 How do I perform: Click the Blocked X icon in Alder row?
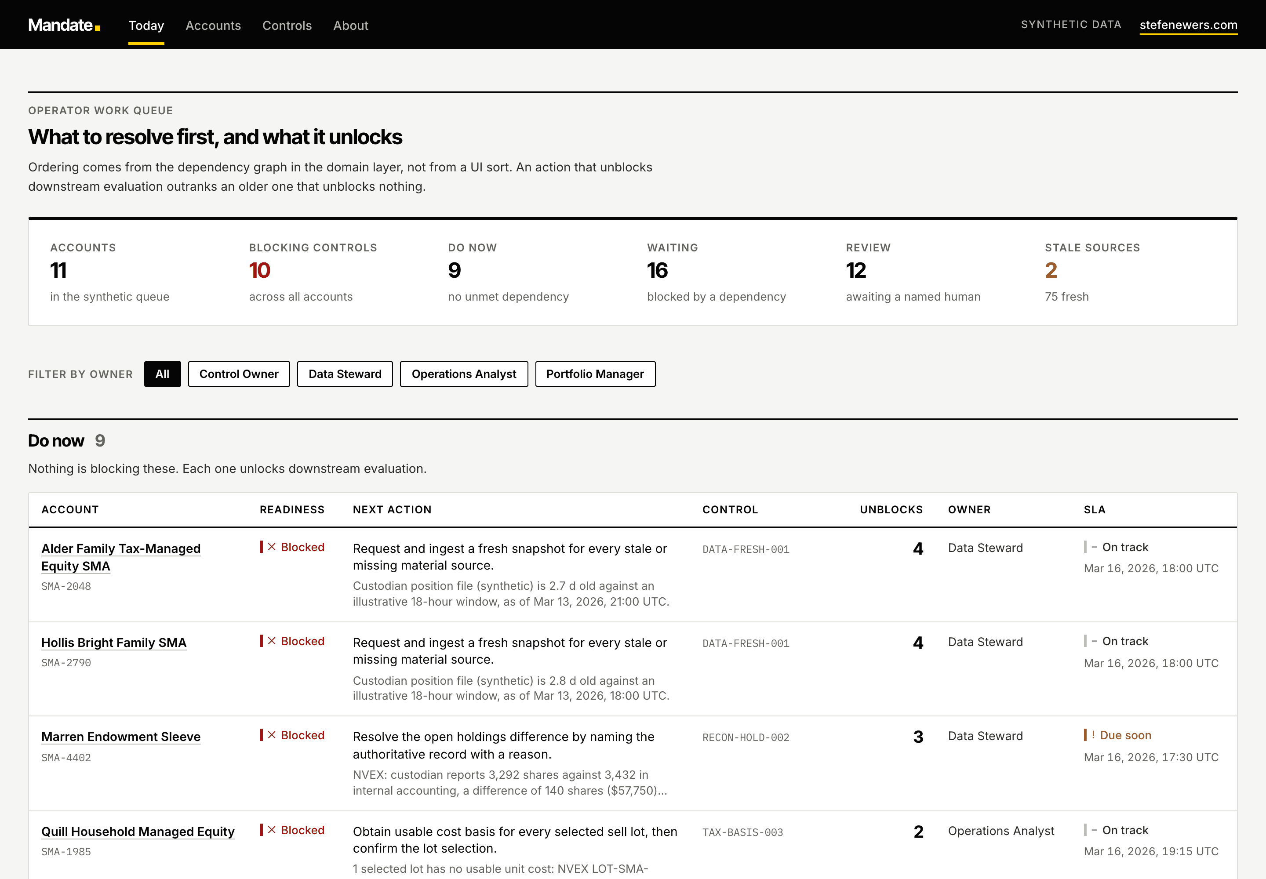272,547
